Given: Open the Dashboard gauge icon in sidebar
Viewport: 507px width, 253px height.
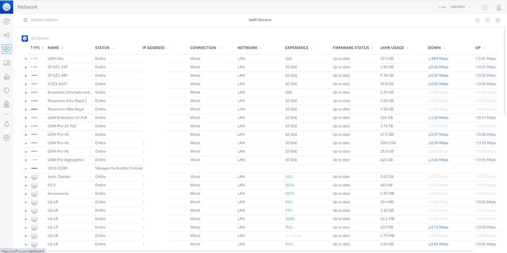Looking at the screenshot, I should click(6, 22).
